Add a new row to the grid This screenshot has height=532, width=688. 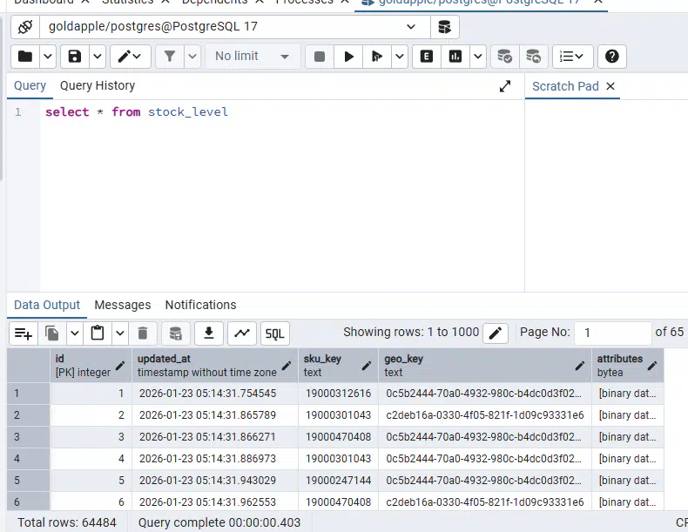click(23, 333)
